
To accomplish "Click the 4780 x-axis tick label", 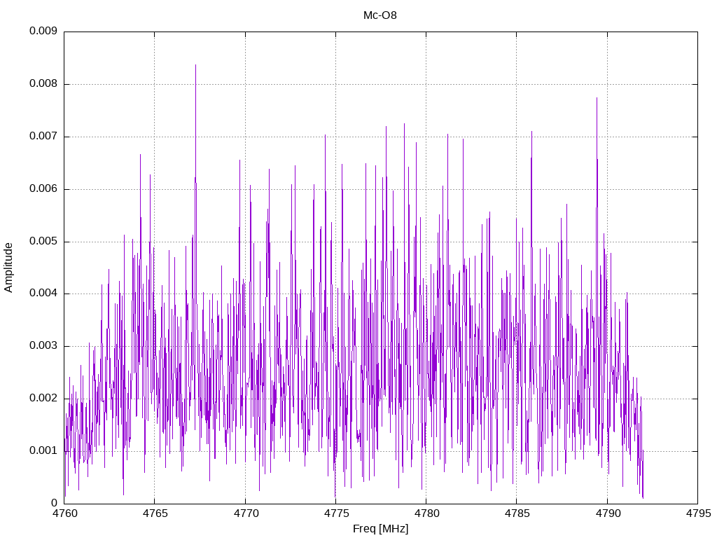I will (426, 513).
